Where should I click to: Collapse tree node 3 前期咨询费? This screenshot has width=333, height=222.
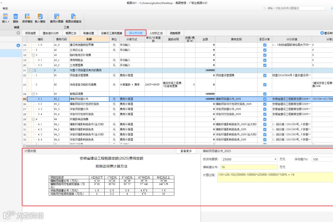click(33, 94)
